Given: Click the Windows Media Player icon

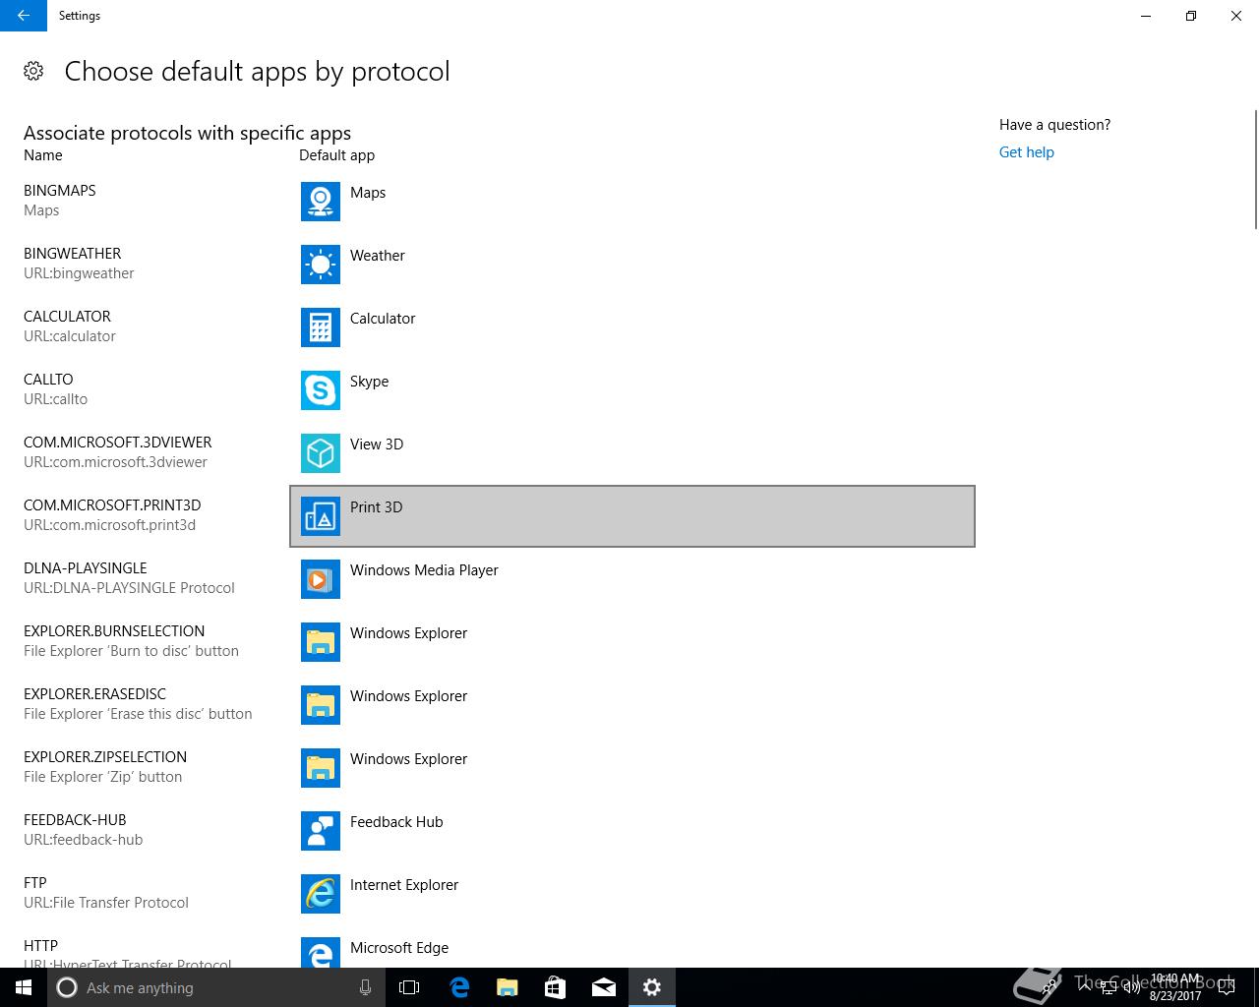Looking at the screenshot, I should click(x=321, y=579).
